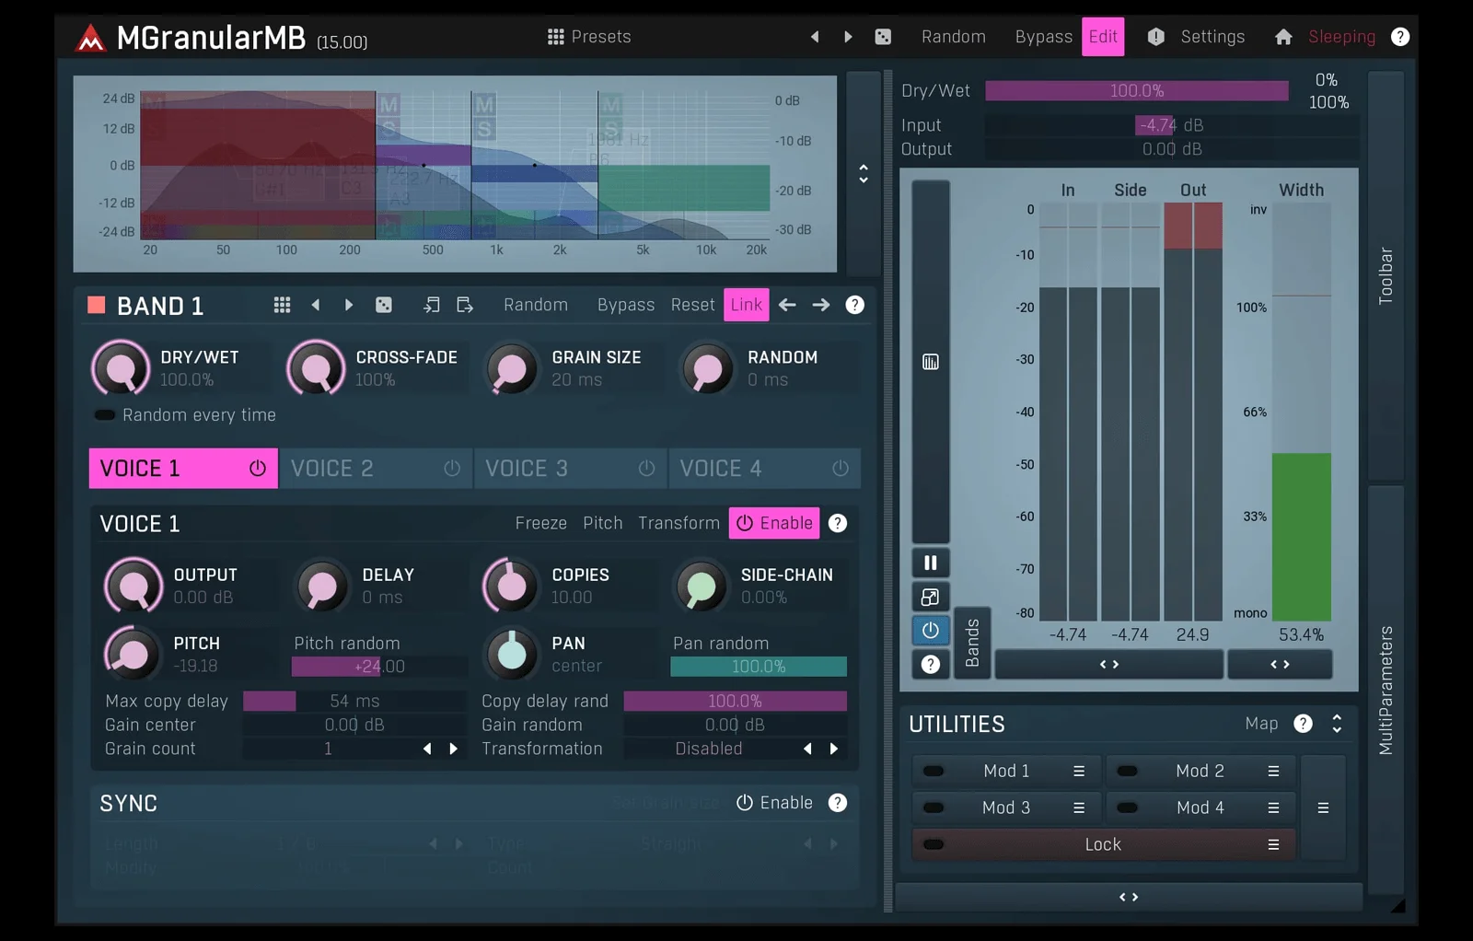Pause the meters with the pause button
The width and height of the screenshot is (1473, 941).
(x=930, y=563)
